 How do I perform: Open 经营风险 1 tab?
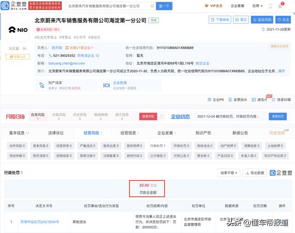93,133
